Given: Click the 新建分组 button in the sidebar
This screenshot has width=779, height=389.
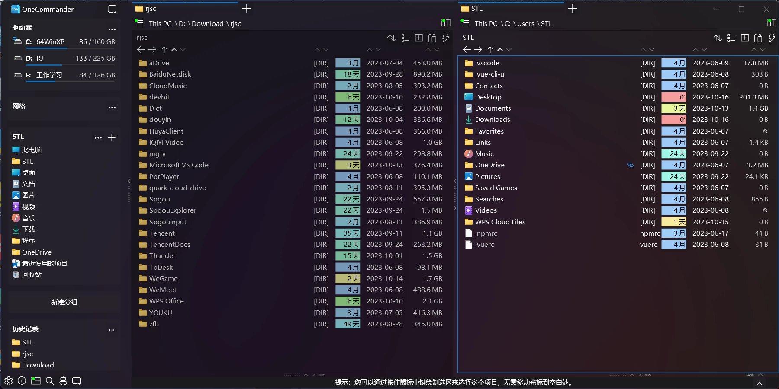Looking at the screenshot, I should 64,302.
